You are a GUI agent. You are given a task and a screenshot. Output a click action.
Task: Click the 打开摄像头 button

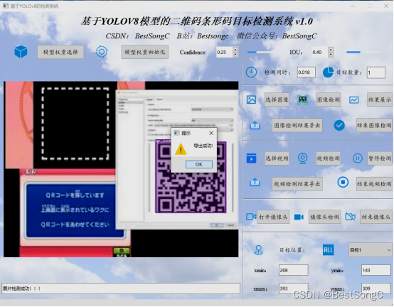(273, 217)
